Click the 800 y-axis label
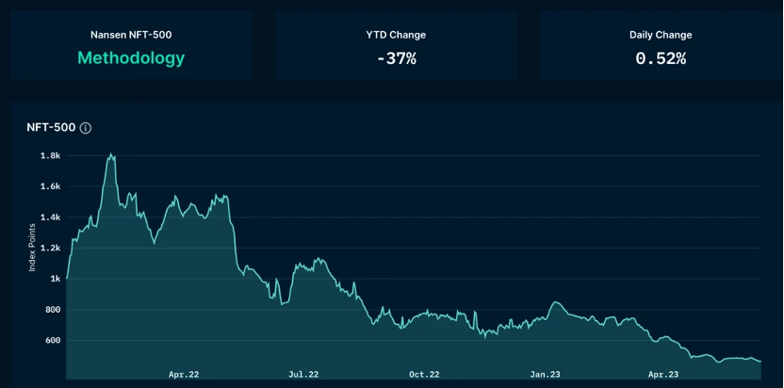This screenshot has height=388, width=784. 53,310
